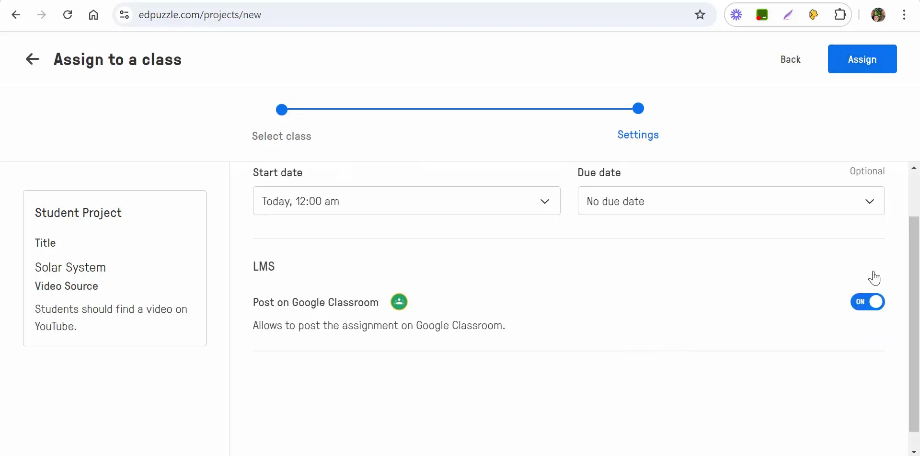
Task: Click the Back text button
Action: pos(790,59)
